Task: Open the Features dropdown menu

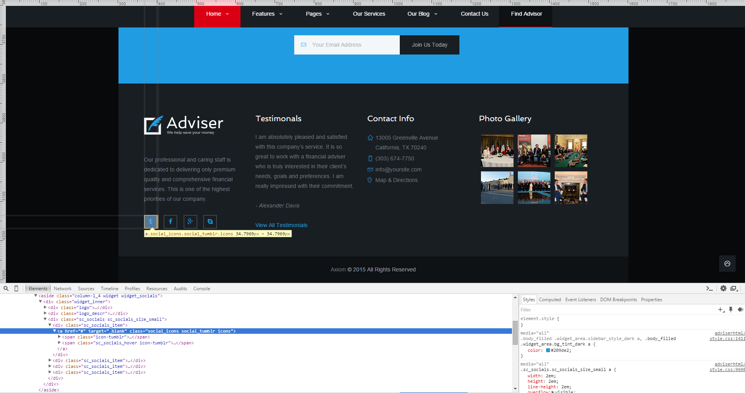Action: point(267,14)
